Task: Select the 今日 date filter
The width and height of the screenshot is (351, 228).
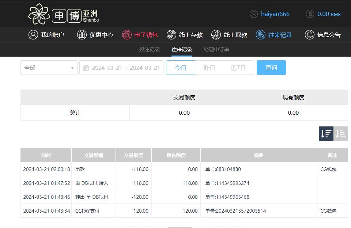Action: 180,68
